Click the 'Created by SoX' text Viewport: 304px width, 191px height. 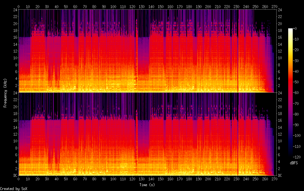11,189
